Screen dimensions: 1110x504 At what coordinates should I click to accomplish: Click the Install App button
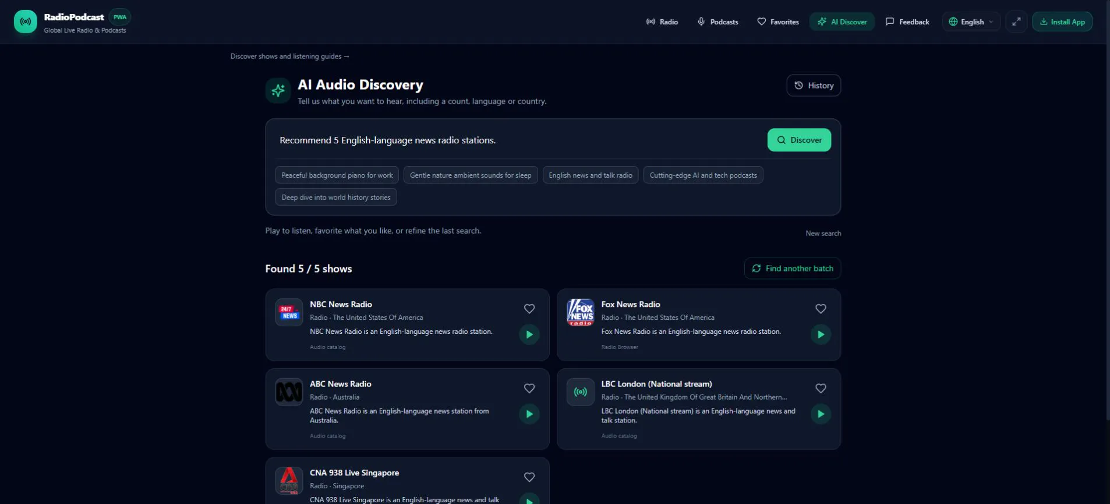[1062, 22]
